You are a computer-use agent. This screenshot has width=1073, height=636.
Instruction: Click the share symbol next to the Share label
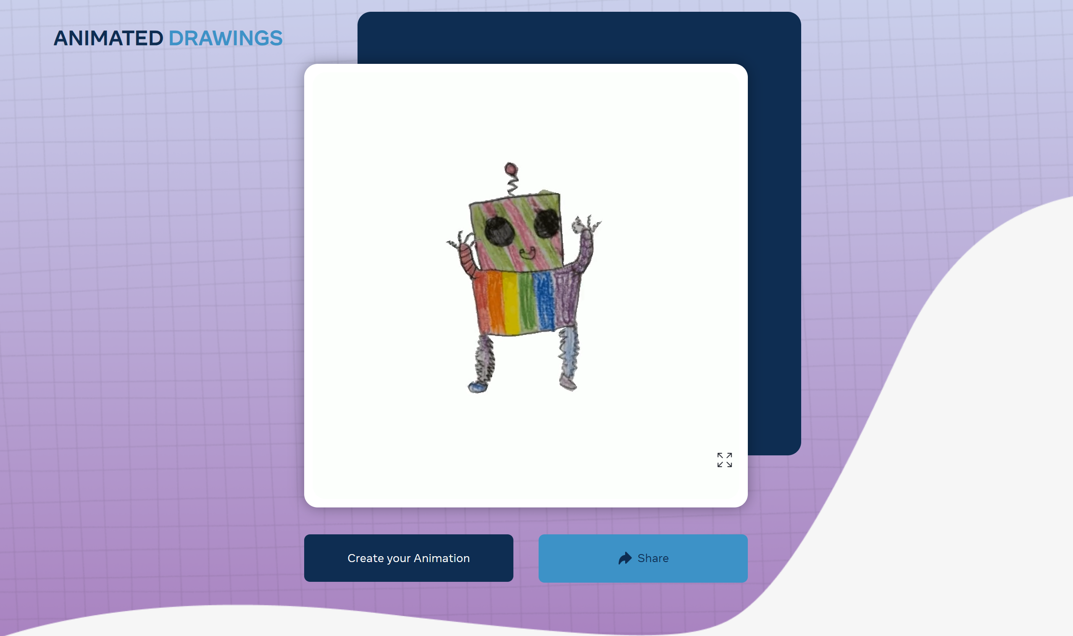pyautogui.click(x=624, y=558)
